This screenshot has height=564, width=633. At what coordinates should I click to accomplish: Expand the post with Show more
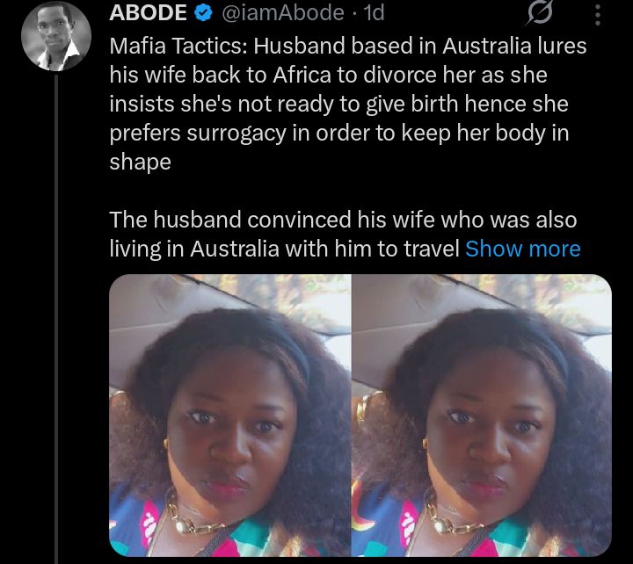(523, 249)
